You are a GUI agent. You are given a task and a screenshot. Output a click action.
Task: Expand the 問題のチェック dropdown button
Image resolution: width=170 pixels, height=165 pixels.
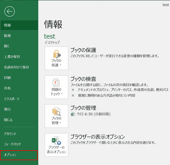click(x=56, y=87)
